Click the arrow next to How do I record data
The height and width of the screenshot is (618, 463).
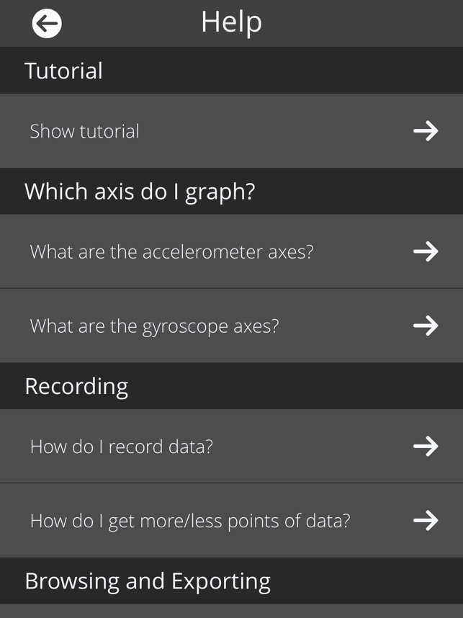pos(426,446)
